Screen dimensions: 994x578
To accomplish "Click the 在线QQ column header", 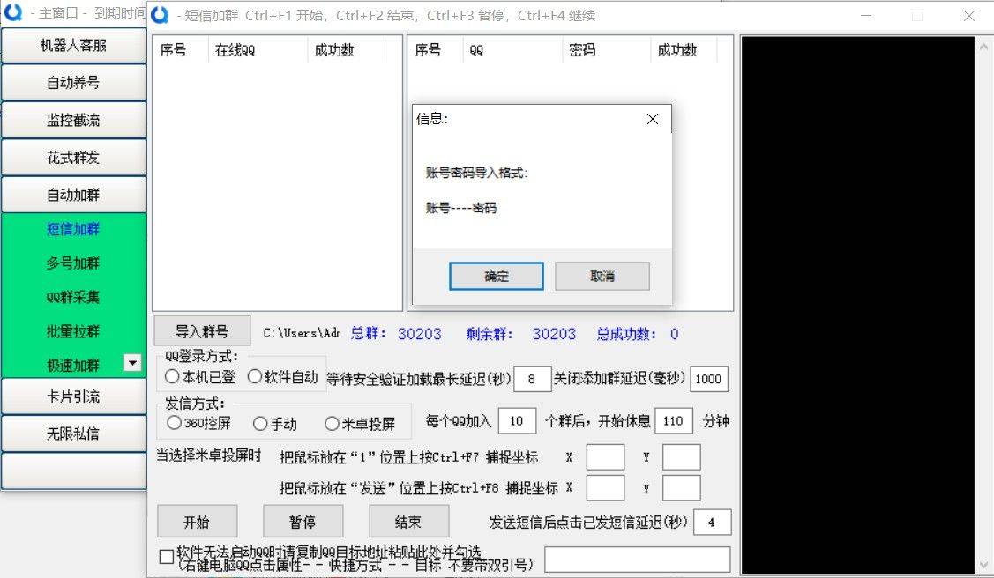I will 258,50.
